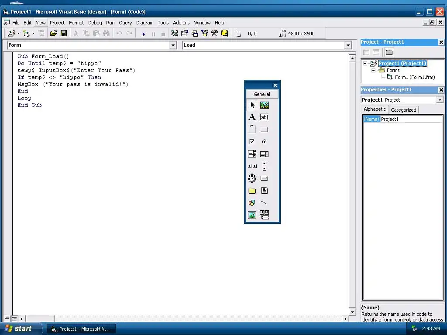Click the Start (run) play button
The width and height of the screenshot is (447, 335).
pyautogui.click(x=144, y=34)
